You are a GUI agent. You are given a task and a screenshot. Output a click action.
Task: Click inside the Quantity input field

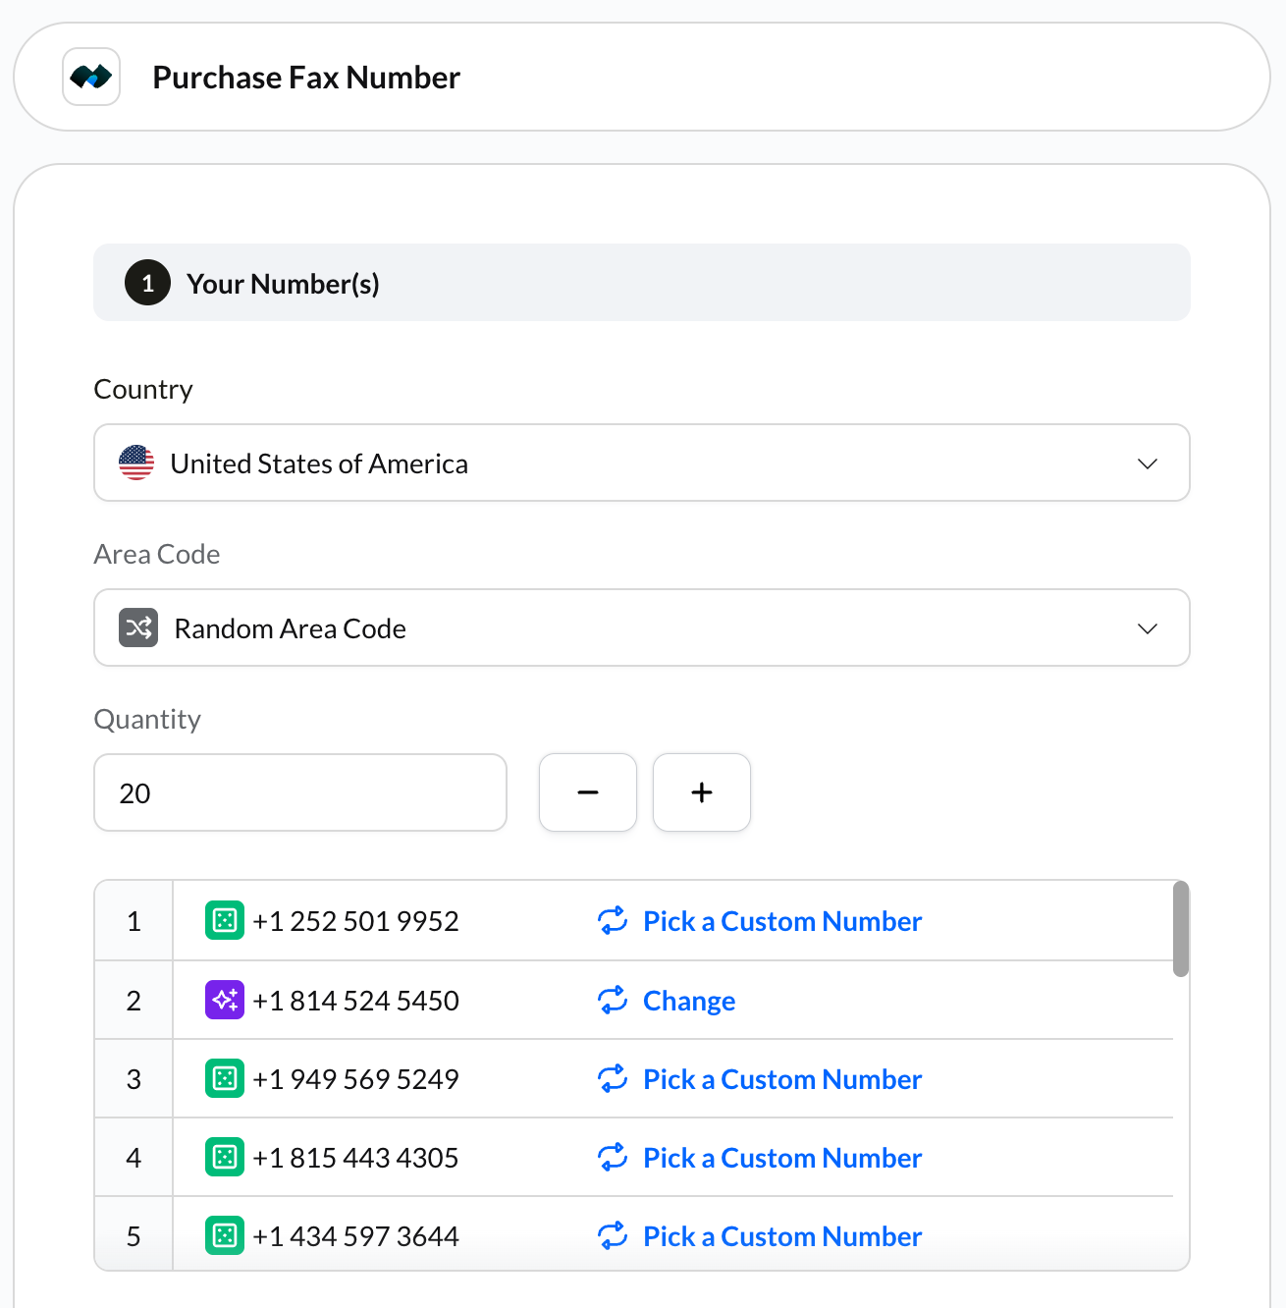point(299,792)
